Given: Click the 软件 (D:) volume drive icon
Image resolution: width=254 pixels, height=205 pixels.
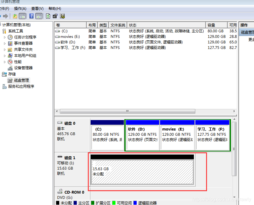Looking at the screenshot, I should click(x=57, y=42).
